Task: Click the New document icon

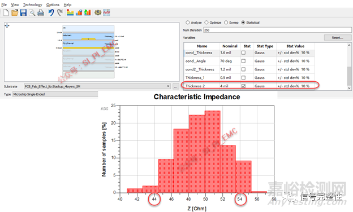Action: pos(6,12)
